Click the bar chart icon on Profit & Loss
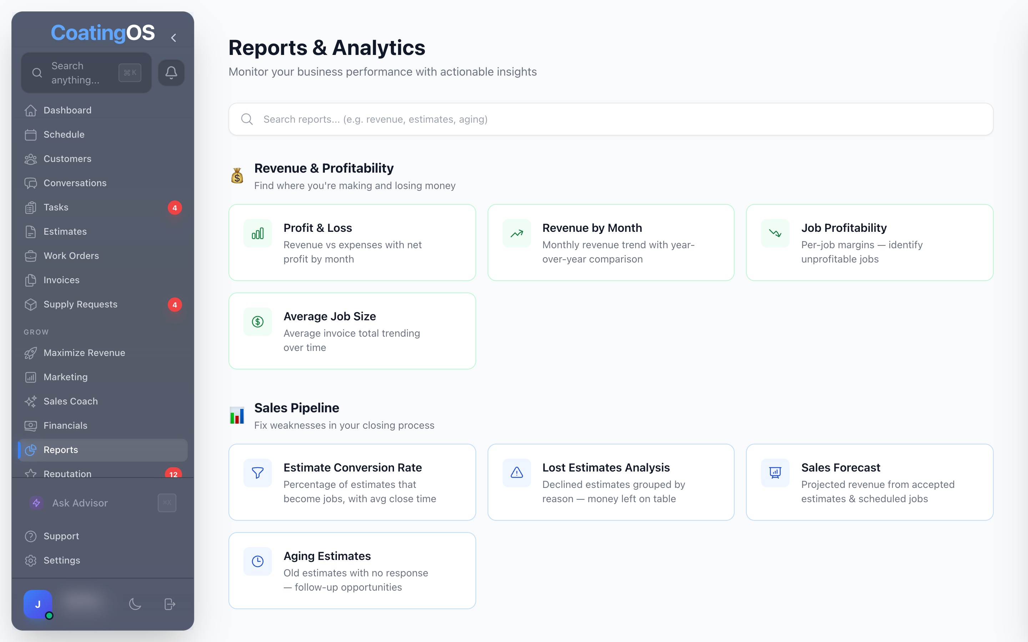Screen dimensions: 1028x642 click(x=257, y=234)
